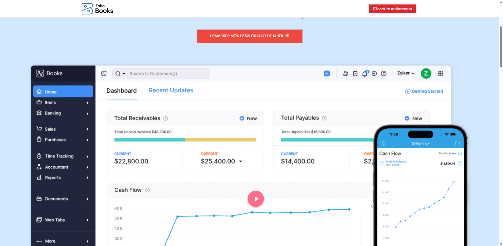Open the settings gear icon
The image size is (503, 246).
click(374, 74)
